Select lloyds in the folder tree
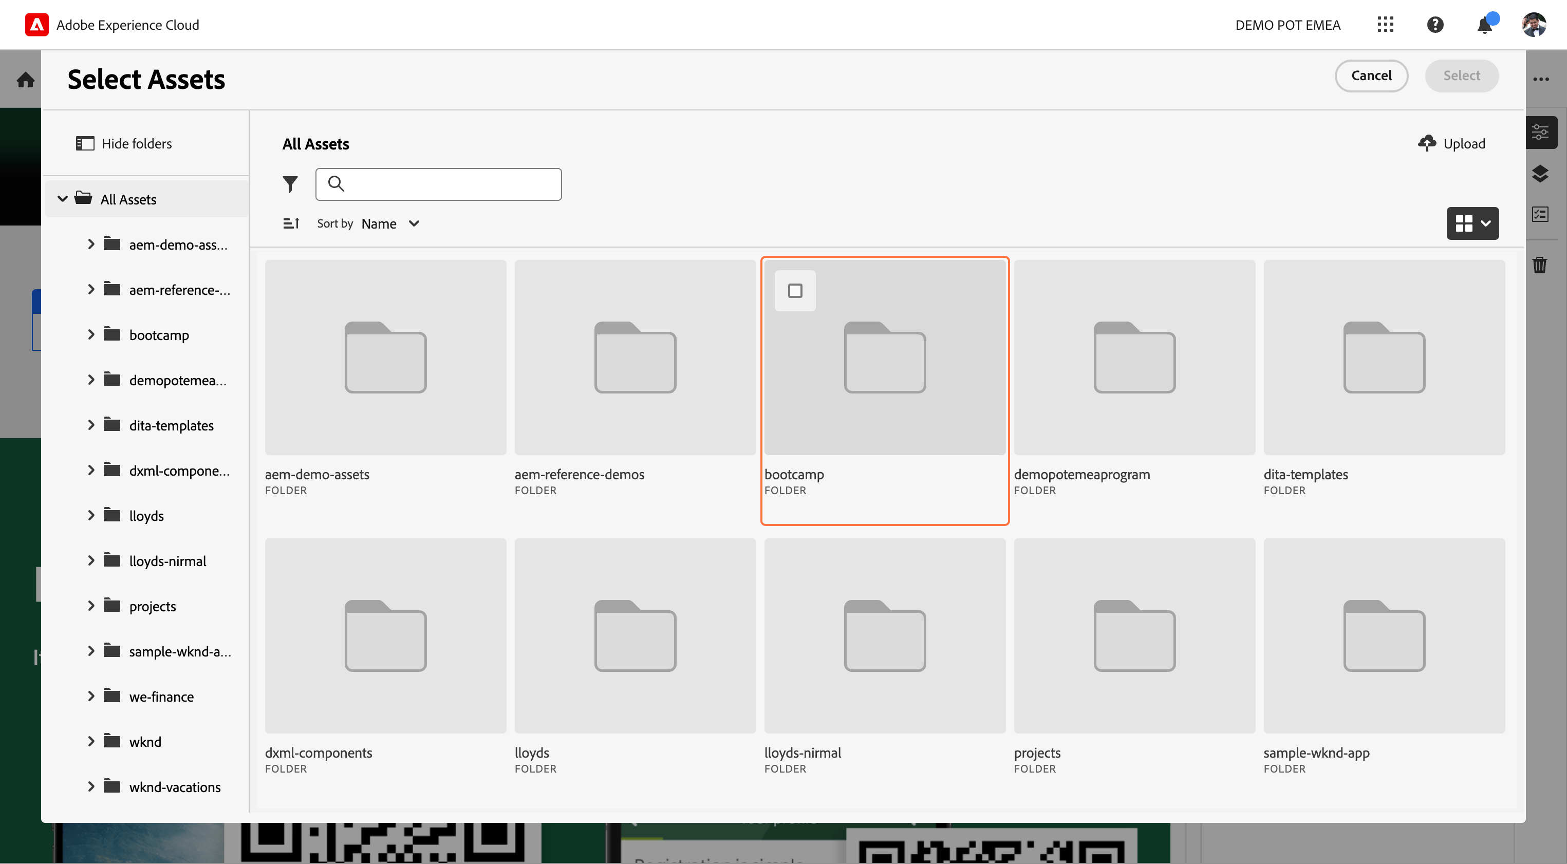 coord(146,516)
